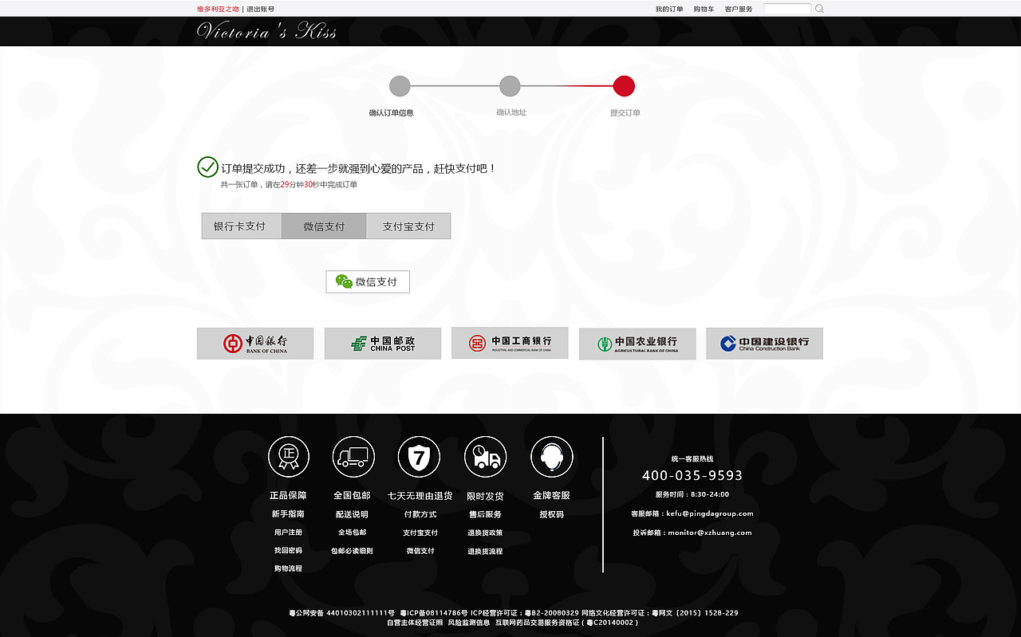Click the kefu@pingdagroup.com email
This screenshot has width=1021, height=637.
(710, 513)
